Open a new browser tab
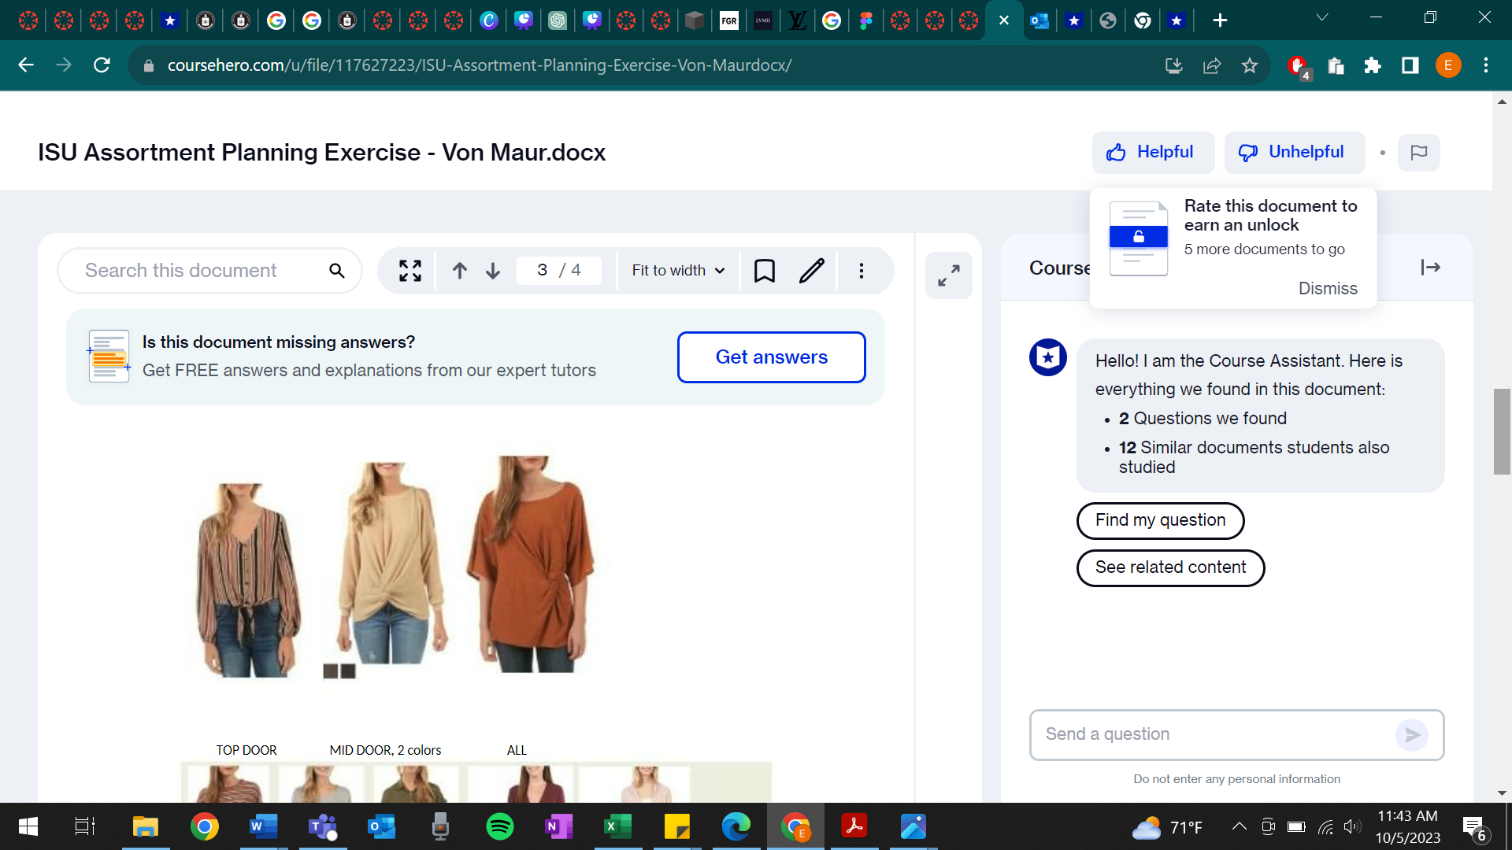The image size is (1512, 850). coord(1220,20)
